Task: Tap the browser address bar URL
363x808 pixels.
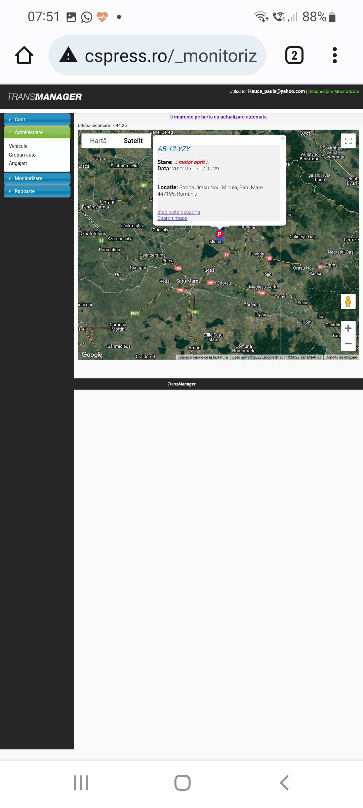Action: pyautogui.click(x=171, y=56)
